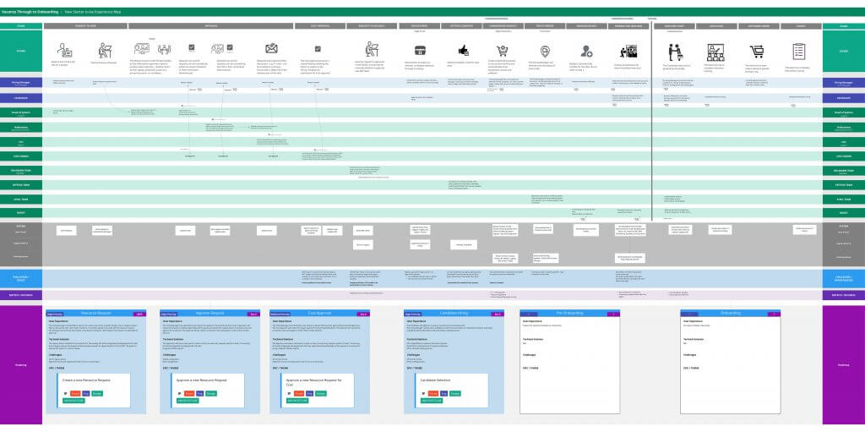This screenshot has height=432, width=865.
Task: Click the 'Create a new Resource Request' epic title
Action: 86,380
